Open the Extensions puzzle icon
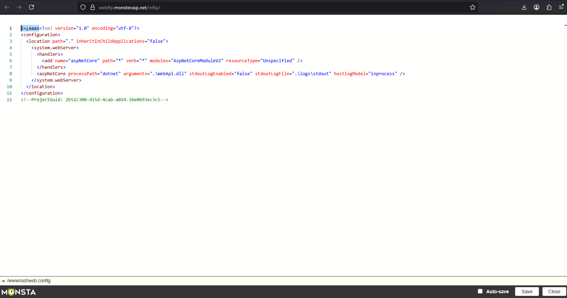The image size is (567, 298). coord(549,7)
